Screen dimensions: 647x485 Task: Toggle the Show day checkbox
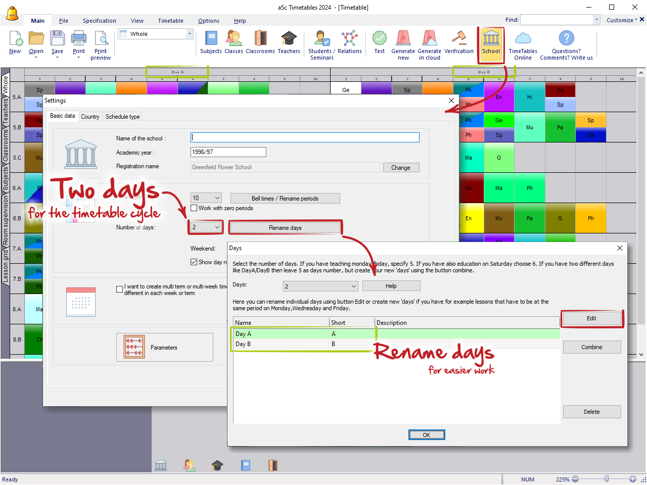[194, 262]
